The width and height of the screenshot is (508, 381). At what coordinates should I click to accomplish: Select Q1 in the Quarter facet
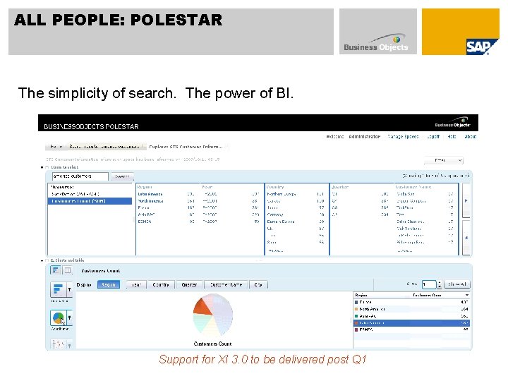click(x=334, y=194)
